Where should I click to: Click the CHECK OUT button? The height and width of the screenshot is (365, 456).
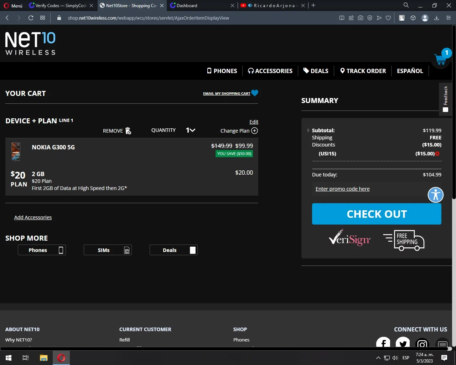point(377,214)
